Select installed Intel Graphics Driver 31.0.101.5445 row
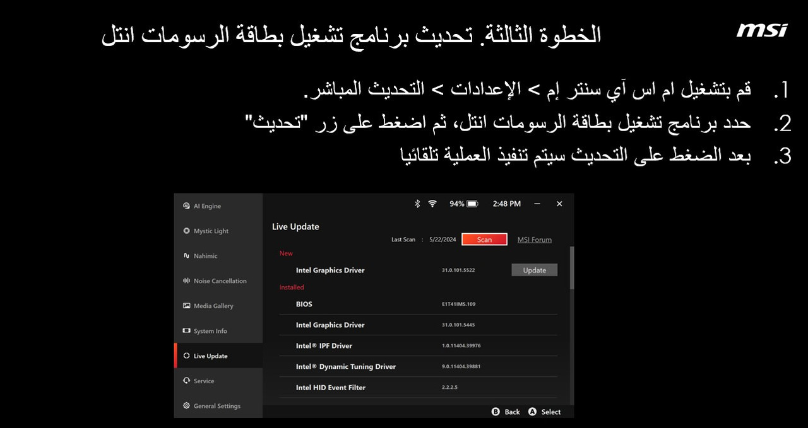This screenshot has height=428, width=808. point(419,325)
